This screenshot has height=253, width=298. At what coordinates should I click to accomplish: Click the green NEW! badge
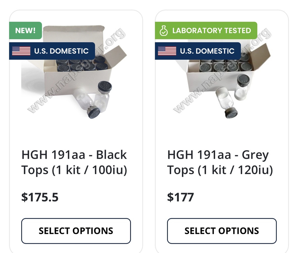click(25, 30)
